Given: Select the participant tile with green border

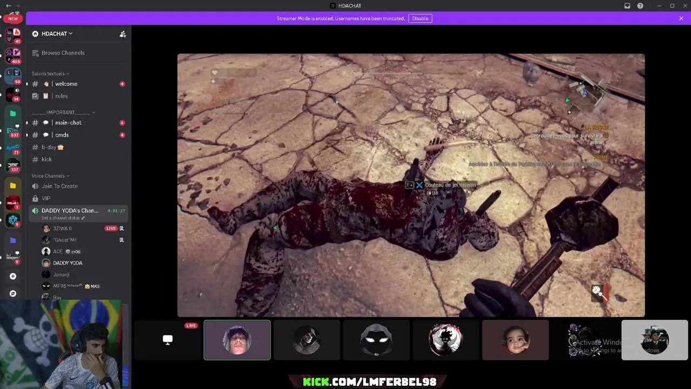Looking at the screenshot, I should click(x=237, y=340).
